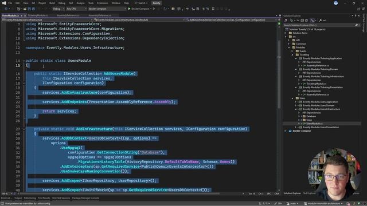The image size is (367, 206).
Task: Switch to TicketingModule.cs tab
Action: point(38,15)
